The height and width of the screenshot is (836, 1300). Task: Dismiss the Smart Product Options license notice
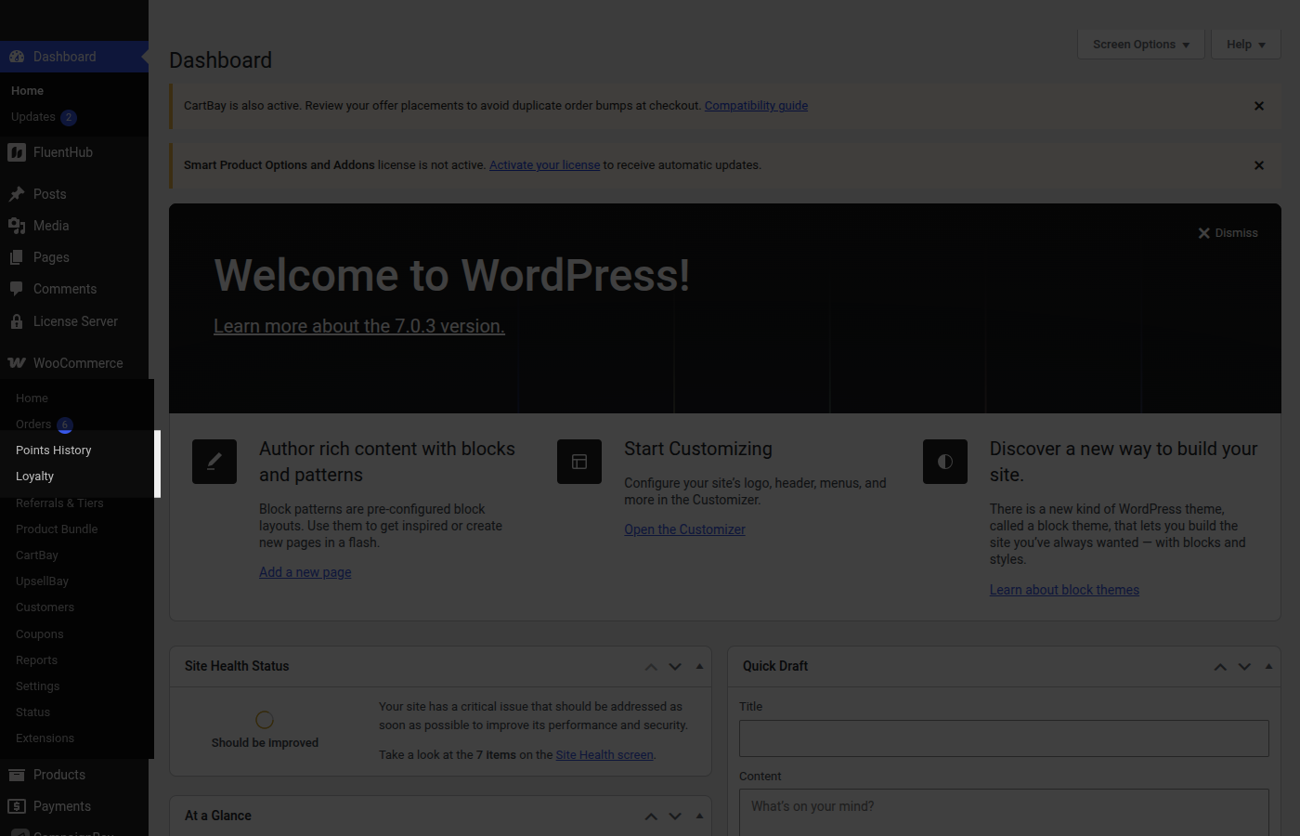coord(1259,165)
